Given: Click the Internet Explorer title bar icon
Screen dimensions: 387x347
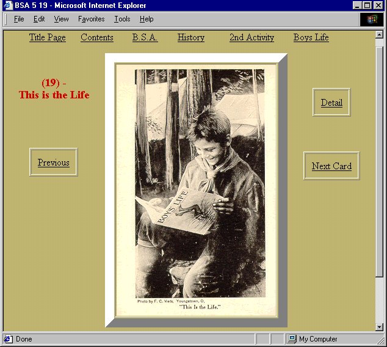Looking at the screenshot, I should (x=8, y=5).
